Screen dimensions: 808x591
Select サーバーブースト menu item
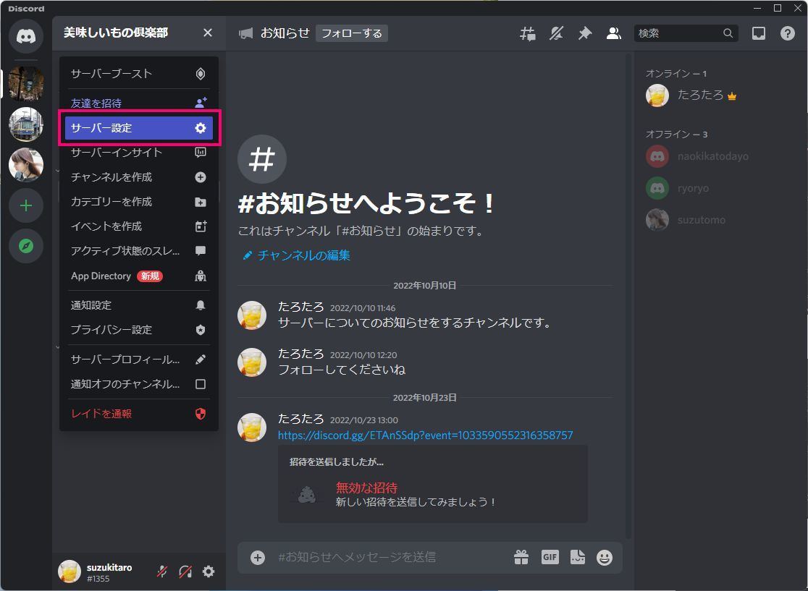tap(138, 74)
